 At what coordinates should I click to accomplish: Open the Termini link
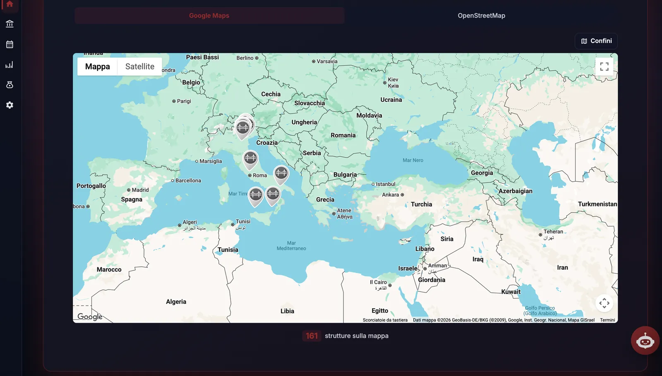coord(607,320)
